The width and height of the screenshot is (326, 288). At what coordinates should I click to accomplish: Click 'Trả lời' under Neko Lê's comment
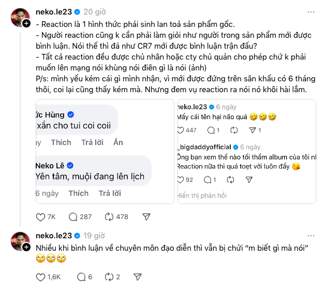tap(110, 193)
